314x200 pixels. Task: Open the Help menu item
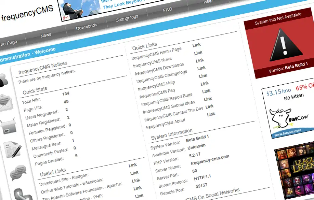click(208, 2)
